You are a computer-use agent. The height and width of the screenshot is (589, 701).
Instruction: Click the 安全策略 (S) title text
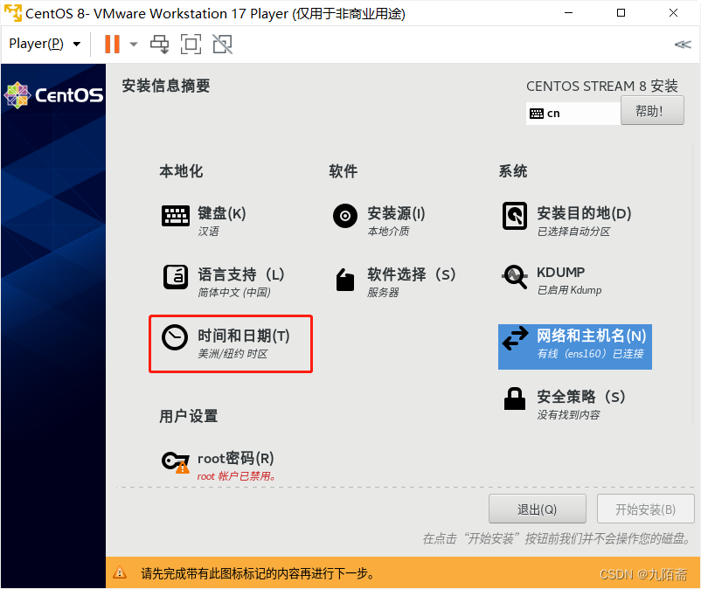580,397
